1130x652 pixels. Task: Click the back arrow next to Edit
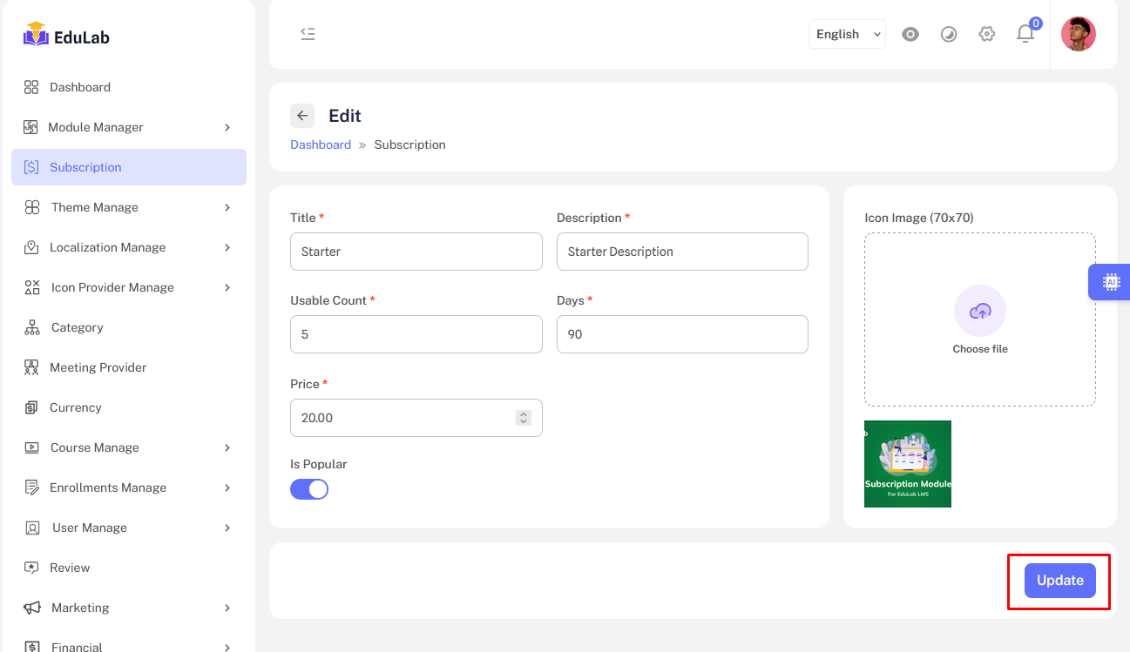tap(301, 115)
